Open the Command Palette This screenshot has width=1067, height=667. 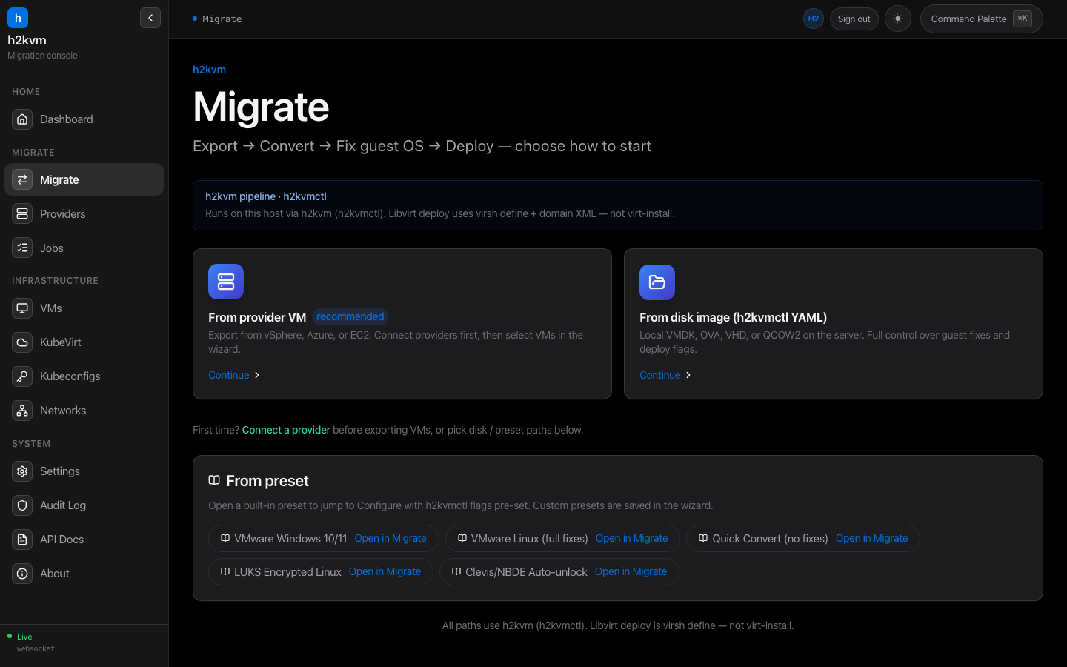pyautogui.click(x=982, y=19)
